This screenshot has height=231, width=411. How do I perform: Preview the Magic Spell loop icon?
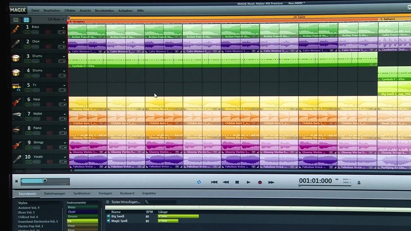(x=108, y=221)
